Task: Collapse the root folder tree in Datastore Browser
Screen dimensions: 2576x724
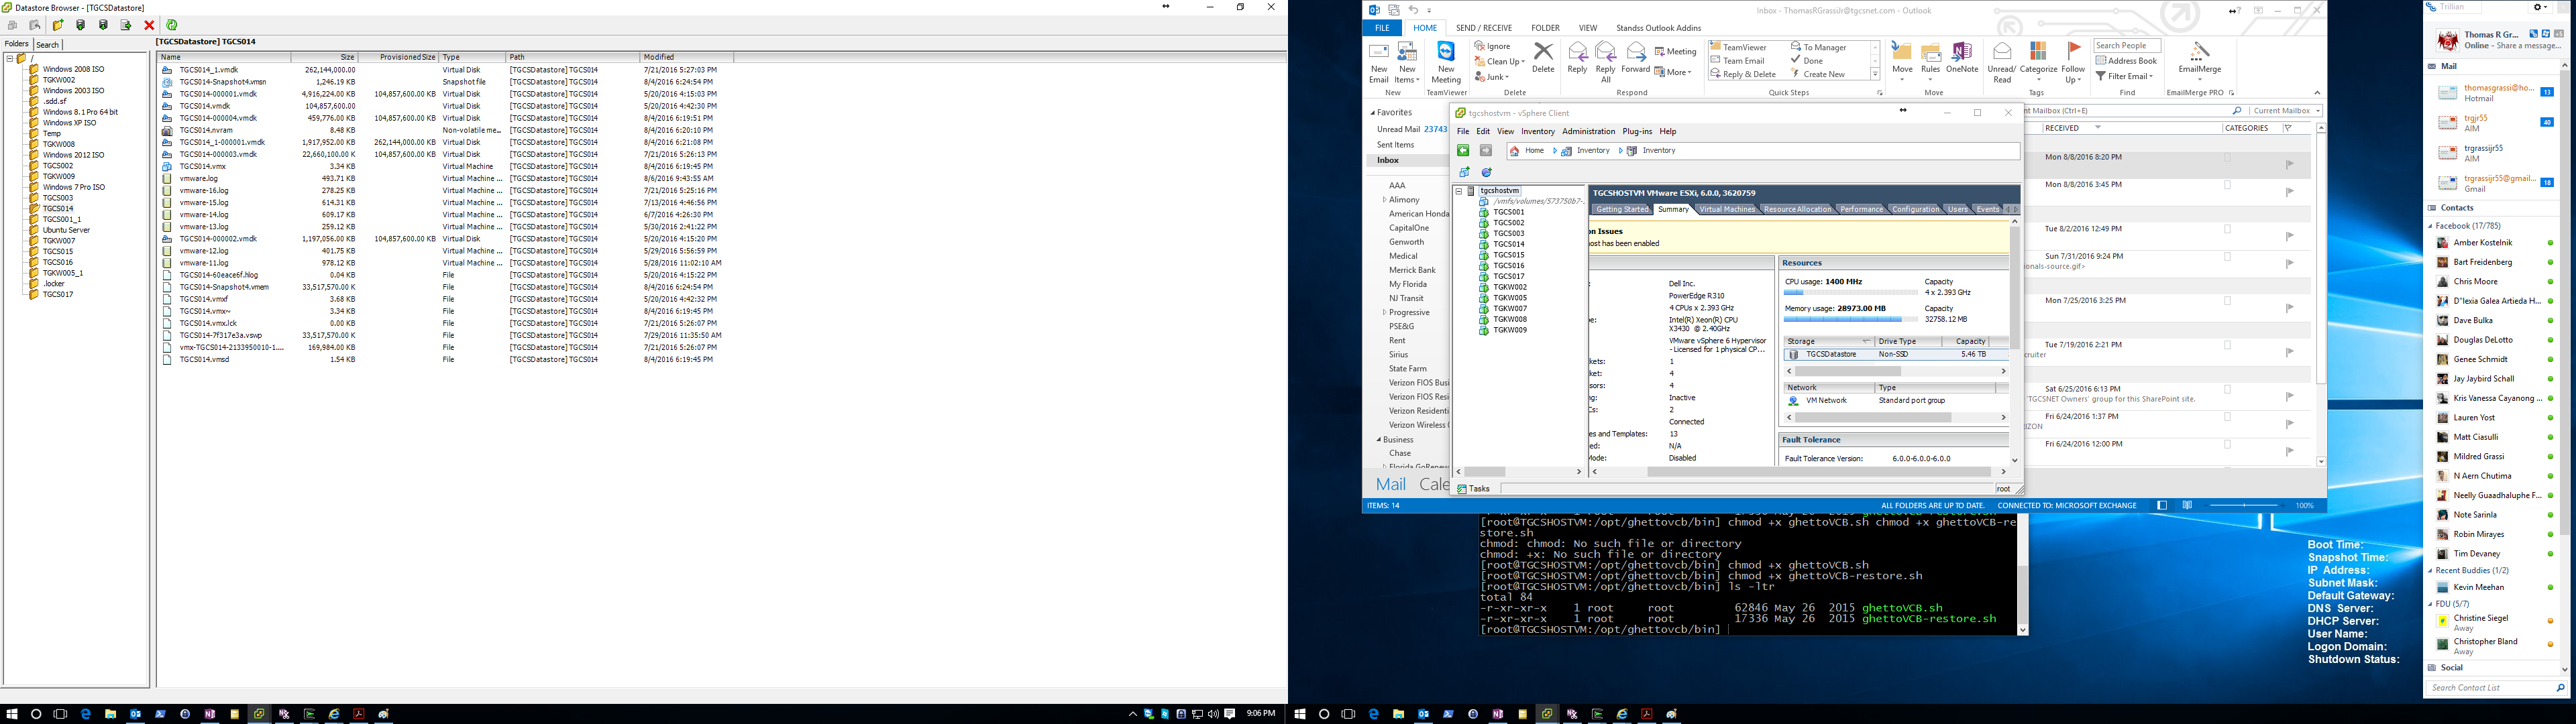Action: tap(10, 58)
